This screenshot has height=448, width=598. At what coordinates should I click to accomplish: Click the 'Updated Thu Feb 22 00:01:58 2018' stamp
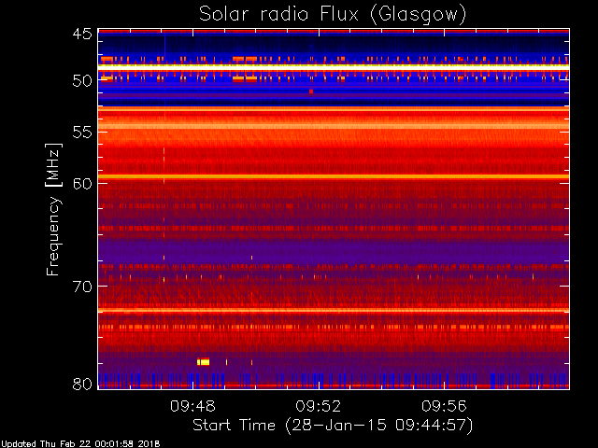coord(80,444)
